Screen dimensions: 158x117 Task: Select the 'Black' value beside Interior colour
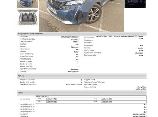pos(141,51)
